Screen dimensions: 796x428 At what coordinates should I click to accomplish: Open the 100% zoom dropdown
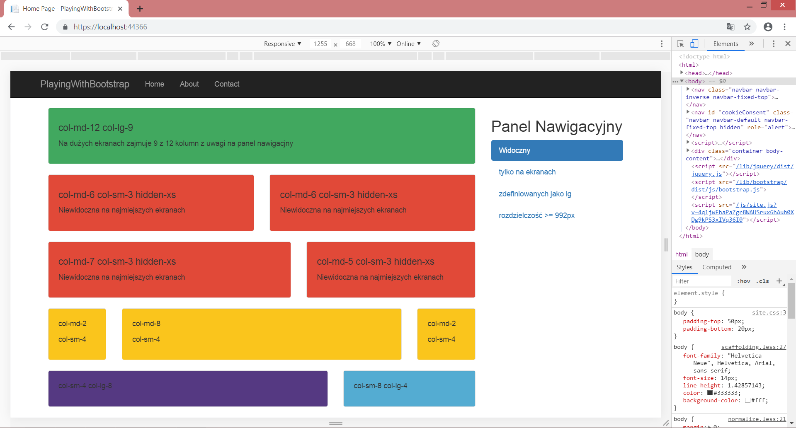tap(381, 44)
